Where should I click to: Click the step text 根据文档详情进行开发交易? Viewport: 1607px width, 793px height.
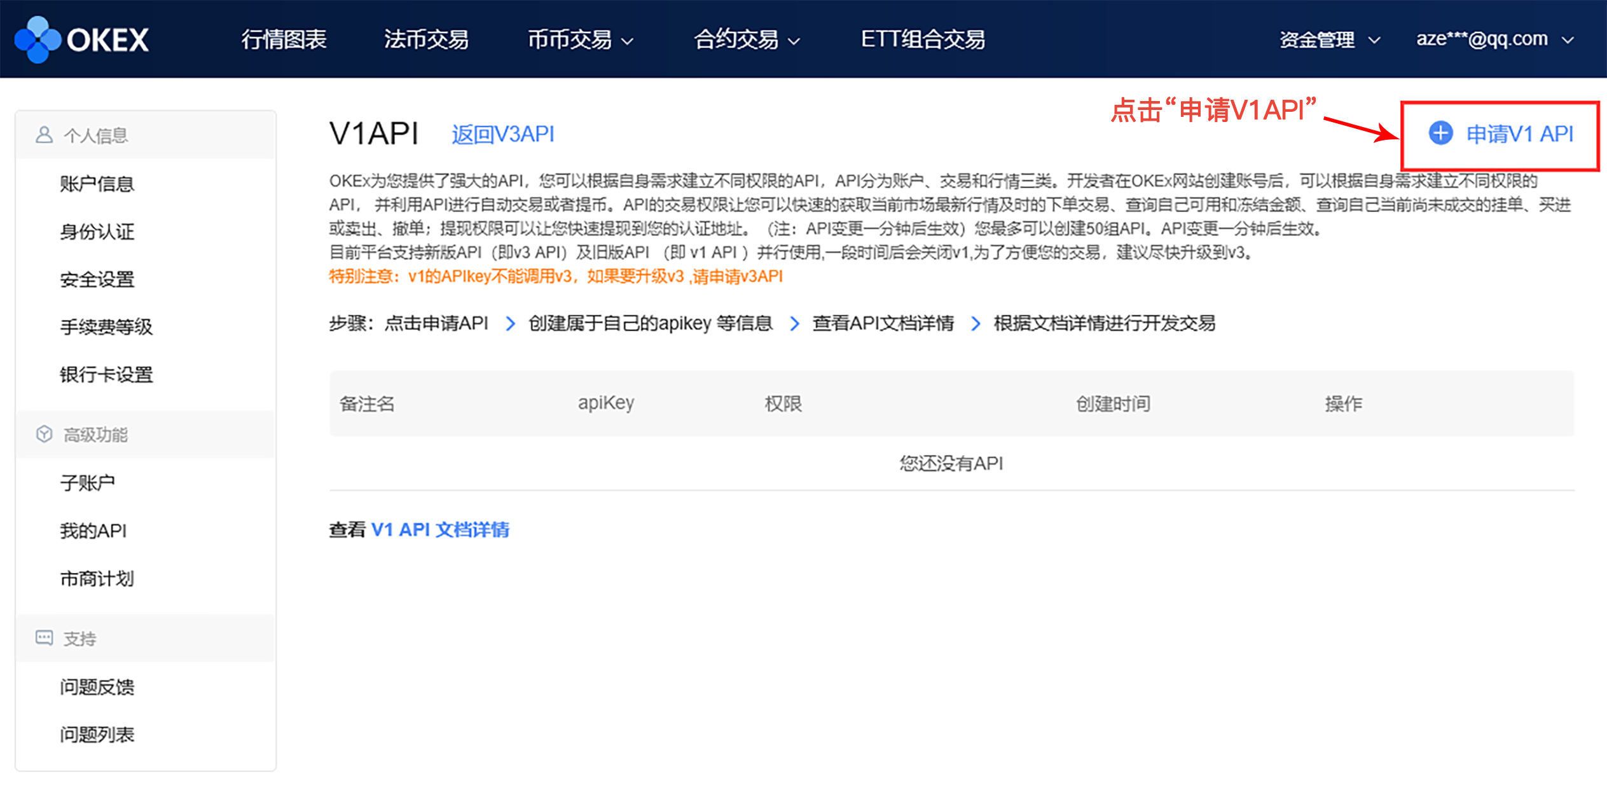[1105, 323]
